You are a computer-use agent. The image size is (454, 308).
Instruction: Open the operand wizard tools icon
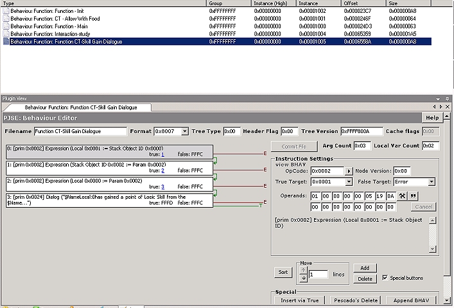point(402,195)
